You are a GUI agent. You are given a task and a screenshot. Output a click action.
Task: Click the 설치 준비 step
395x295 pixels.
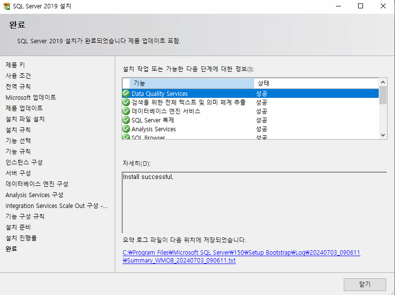coord(18,227)
